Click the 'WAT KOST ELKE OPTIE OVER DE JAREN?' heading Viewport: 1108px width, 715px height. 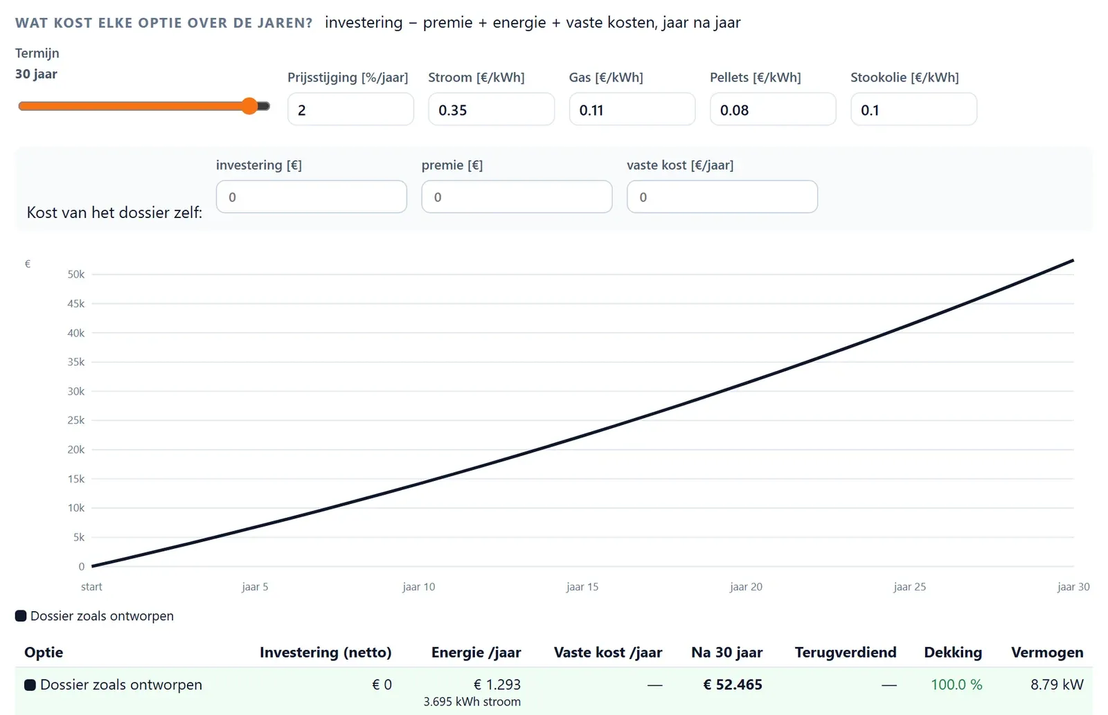pos(164,23)
